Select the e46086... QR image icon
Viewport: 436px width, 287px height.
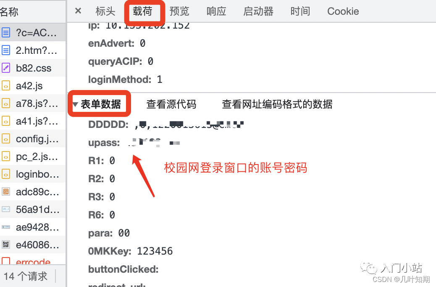tap(6, 244)
